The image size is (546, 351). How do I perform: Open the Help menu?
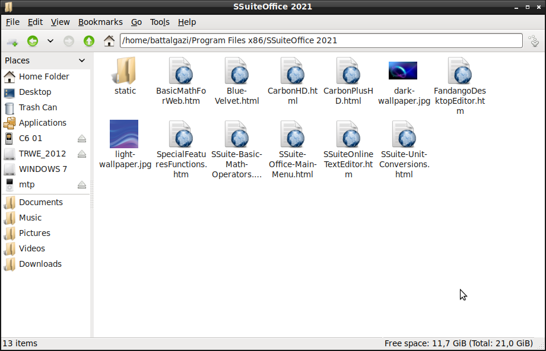pyautogui.click(x=187, y=22)
